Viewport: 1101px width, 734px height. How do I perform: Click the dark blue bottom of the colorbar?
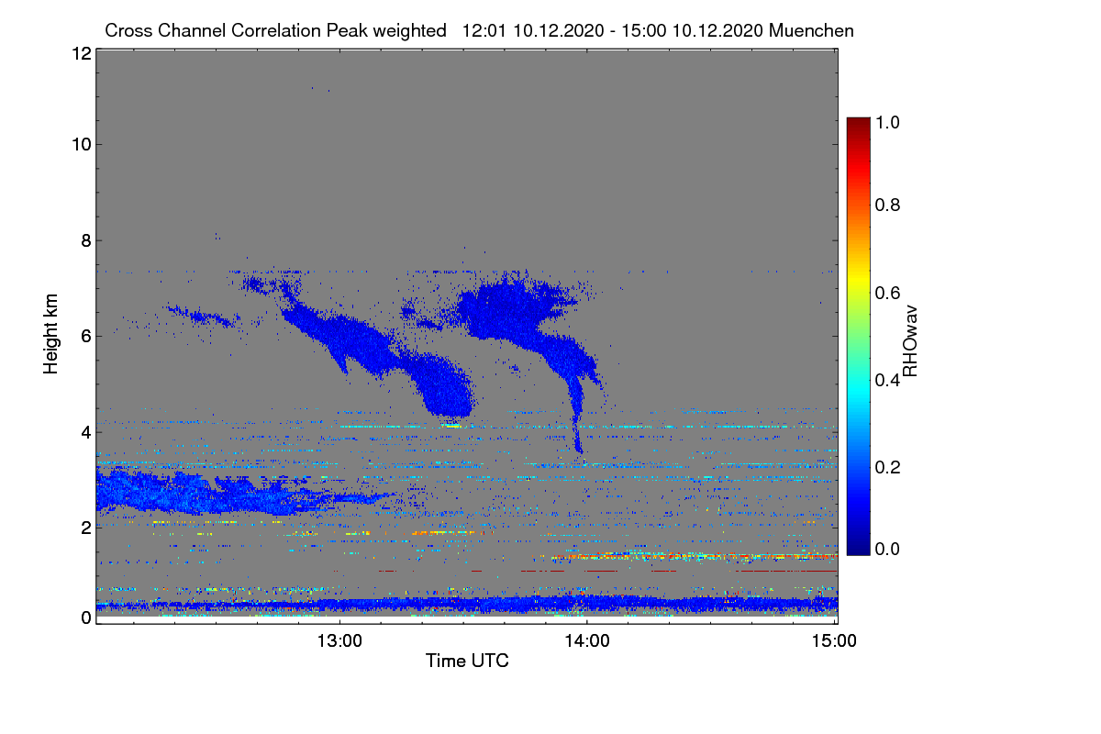tap(857, 549)
